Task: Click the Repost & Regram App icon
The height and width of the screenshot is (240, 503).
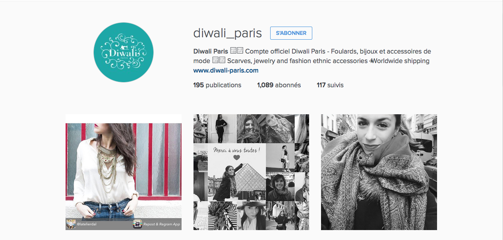Action: click(137, 224)
